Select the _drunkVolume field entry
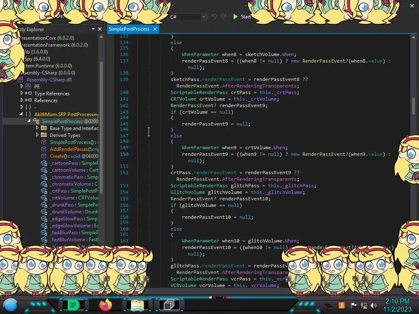This screenshot has height=314, width=419. [x=74, y=211]
